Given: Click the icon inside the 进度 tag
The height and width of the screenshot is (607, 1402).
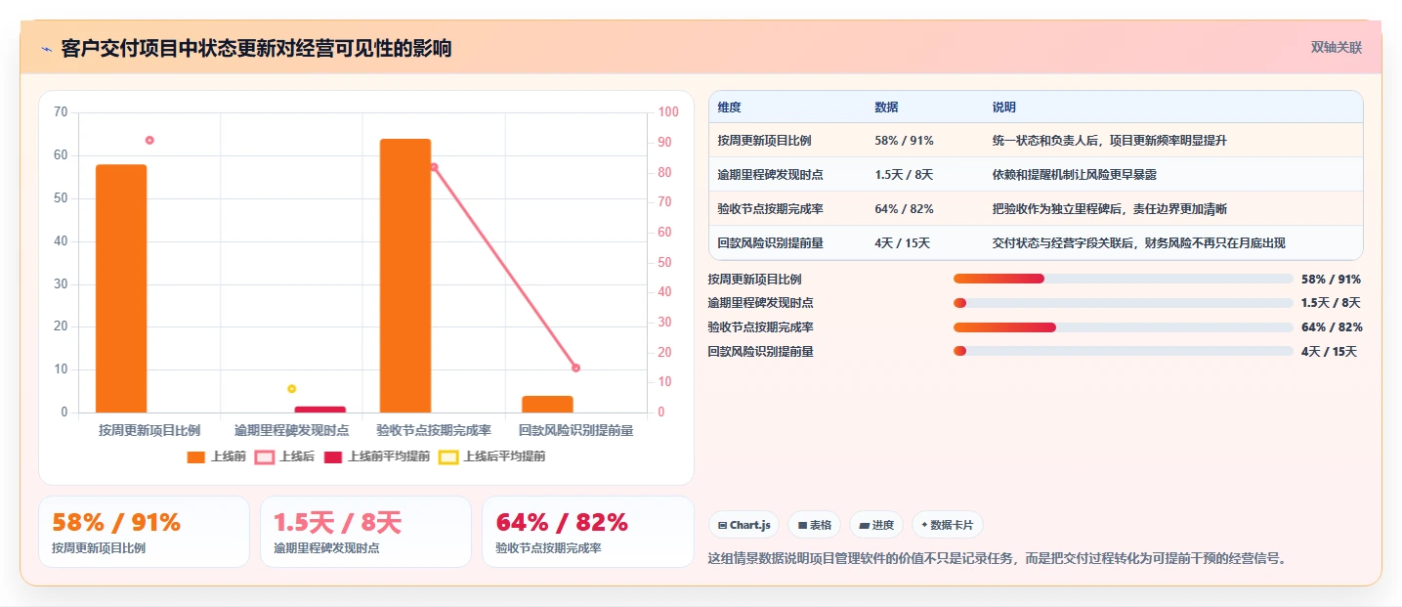Looking at the screenshot, I should coord(864,525).
